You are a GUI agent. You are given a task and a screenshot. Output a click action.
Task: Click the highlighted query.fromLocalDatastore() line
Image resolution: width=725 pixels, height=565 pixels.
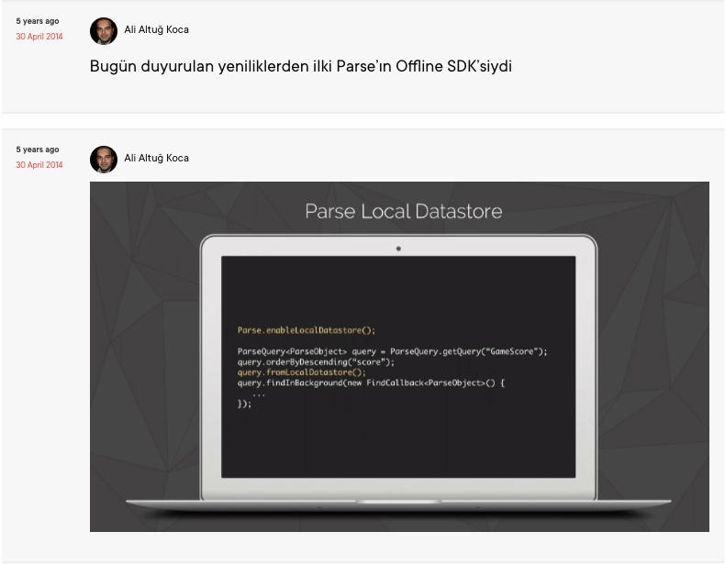(x=301, y=372)
